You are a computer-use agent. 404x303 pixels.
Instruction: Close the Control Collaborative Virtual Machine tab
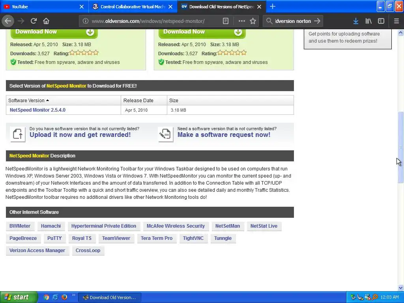tap(170, 7)
